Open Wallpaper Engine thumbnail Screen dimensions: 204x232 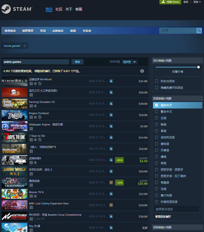(x=14, y=126)
